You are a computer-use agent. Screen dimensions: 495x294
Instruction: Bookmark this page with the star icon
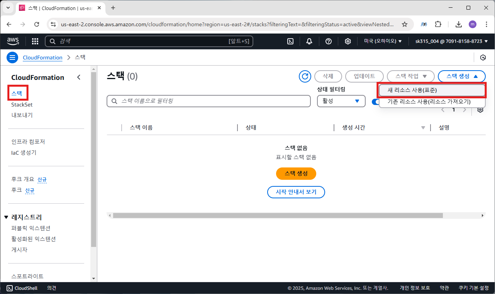[x=405, y=24]
